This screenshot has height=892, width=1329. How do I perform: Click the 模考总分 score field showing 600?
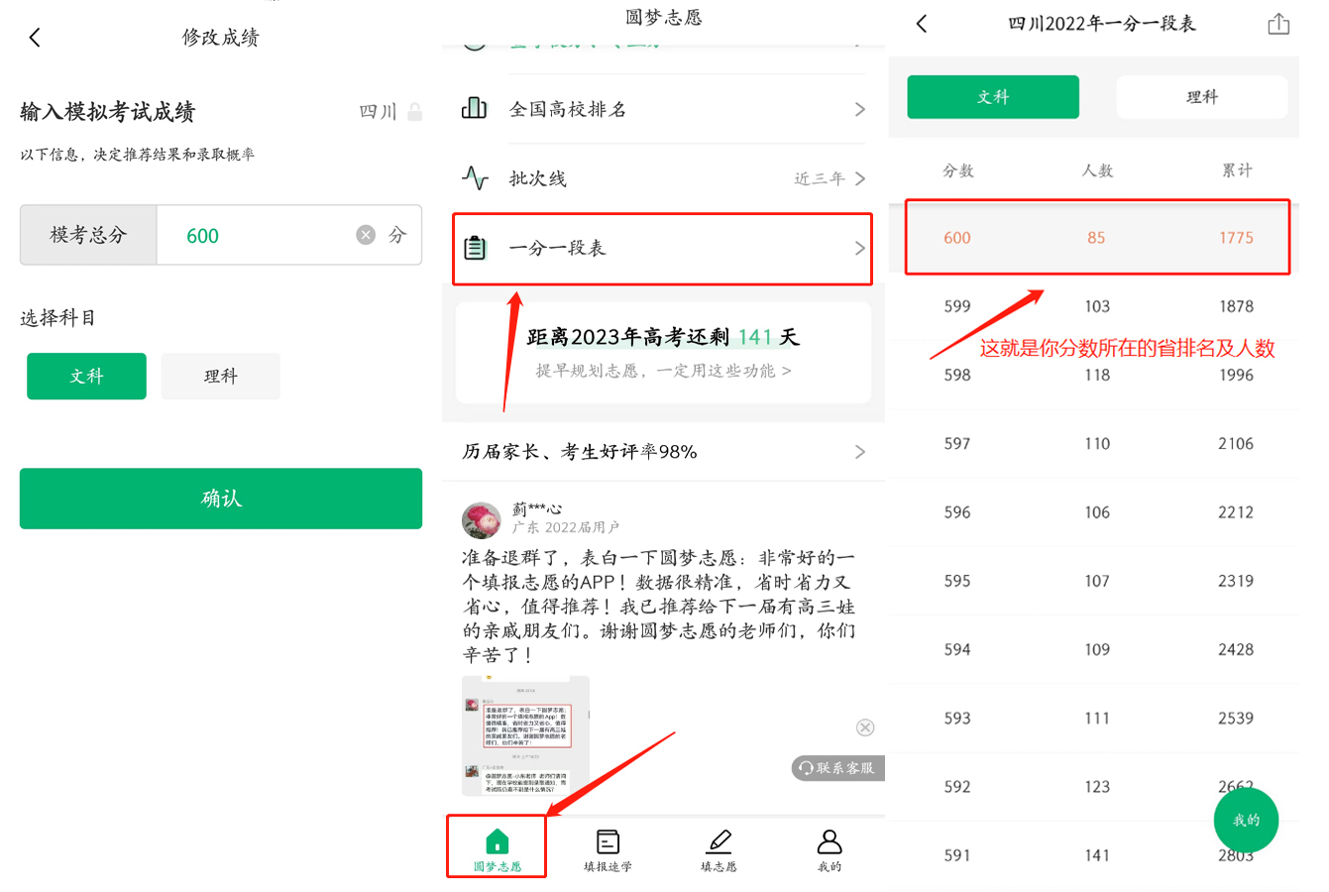pos(288,235)
